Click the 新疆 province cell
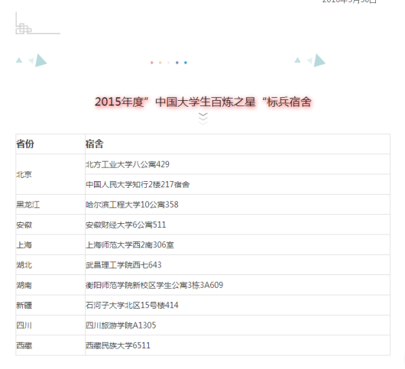This screenshot has width=405, height=369. pyautogui.click(x=50, y=306)
